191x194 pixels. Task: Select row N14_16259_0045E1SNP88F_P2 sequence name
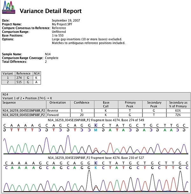(x=24, y=115)
